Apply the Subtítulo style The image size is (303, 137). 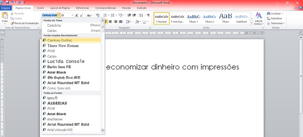[241, 18]
